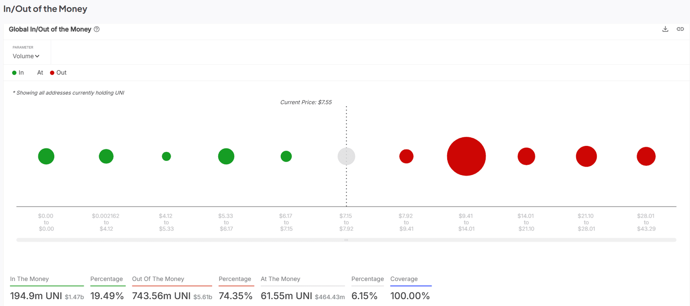Screen dimensions: 690x306
Task: Select the Out Of The Money stat label
Action: click(158, 279)
